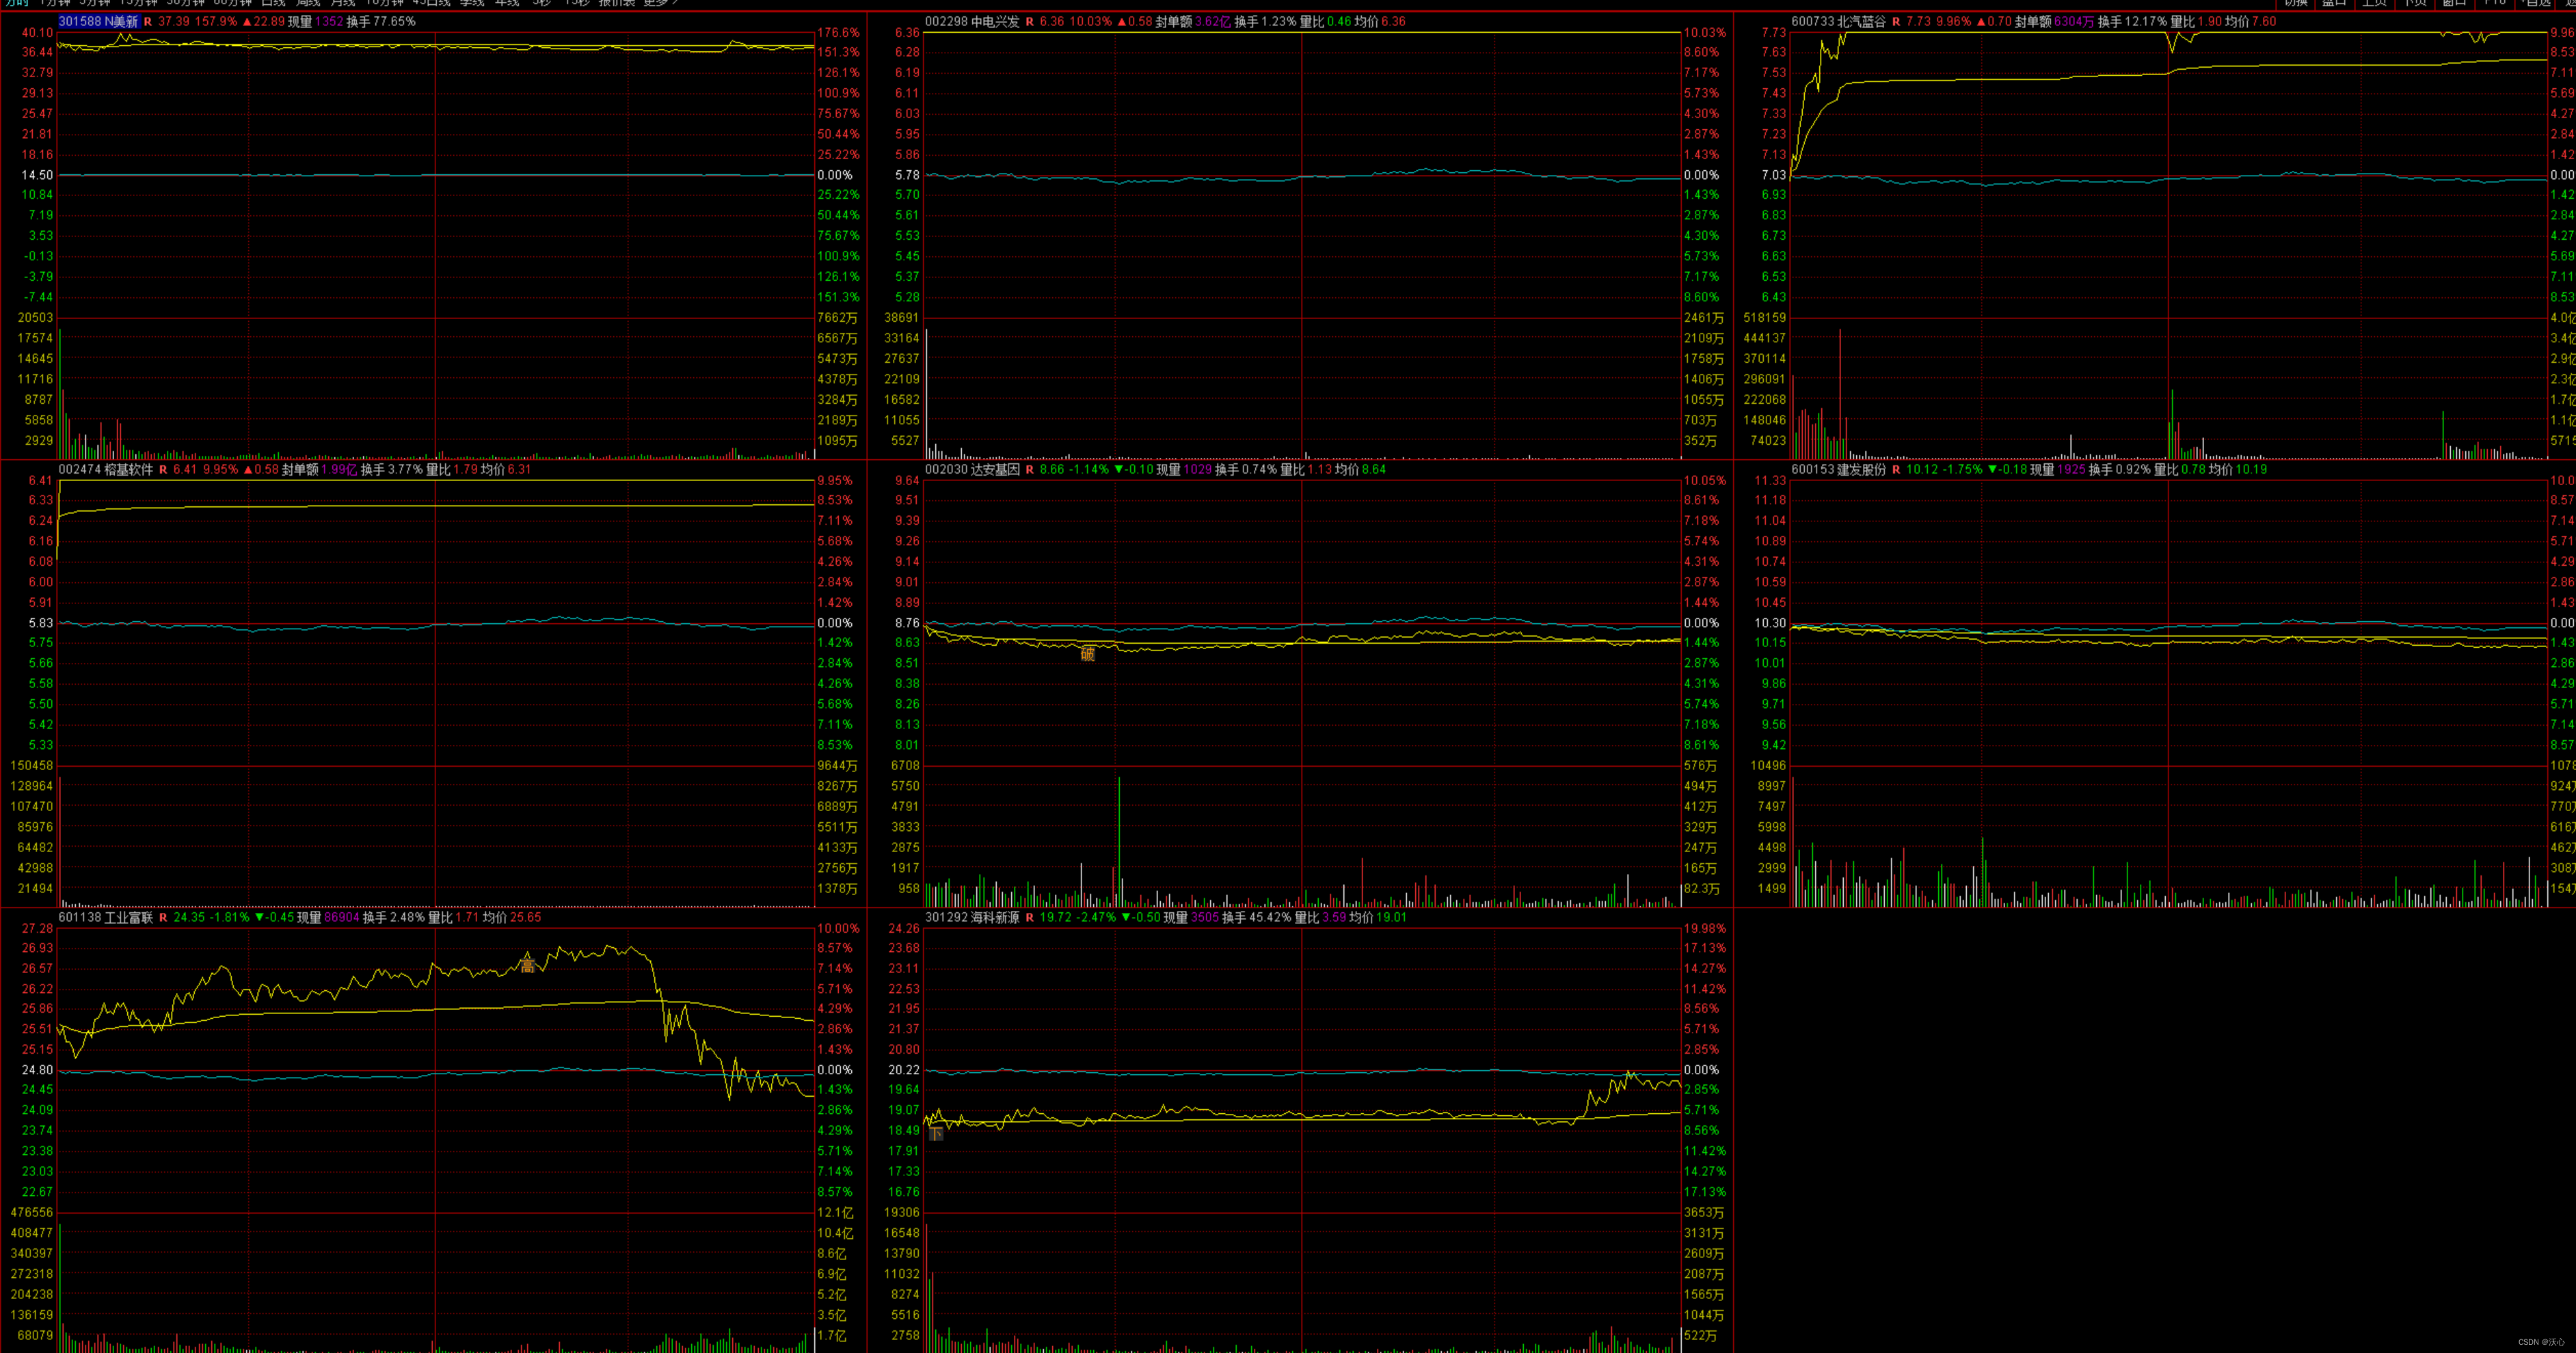
Task: Click 20.22 baseline price on 海科新源 axis
Action: [x=904, y=1069]
